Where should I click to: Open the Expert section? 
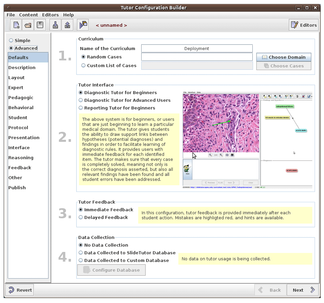point(28,88)
